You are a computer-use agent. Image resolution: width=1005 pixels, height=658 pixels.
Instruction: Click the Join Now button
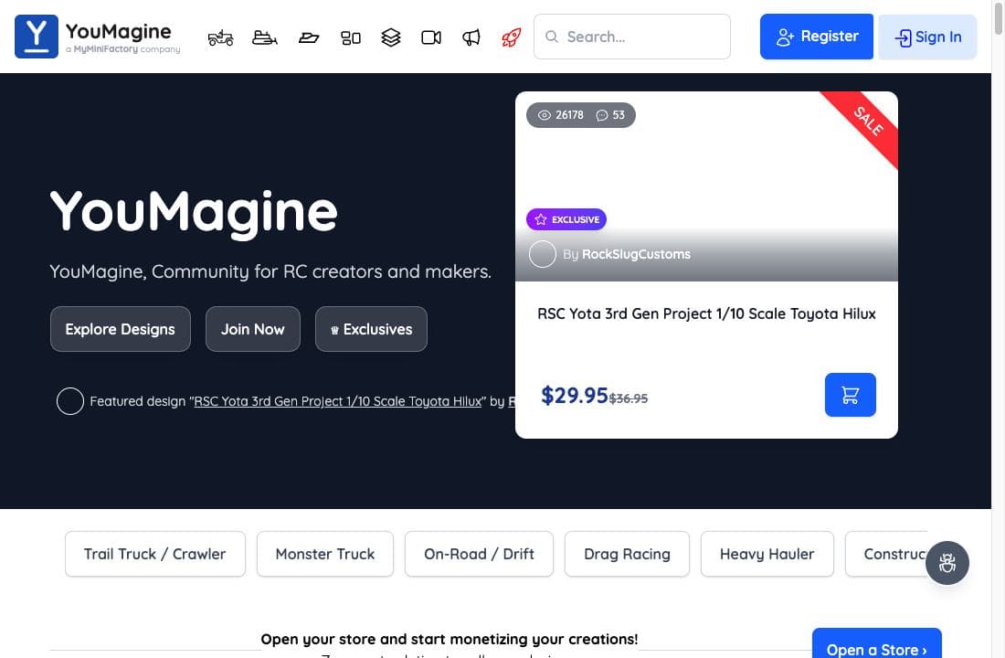point(253,329)
